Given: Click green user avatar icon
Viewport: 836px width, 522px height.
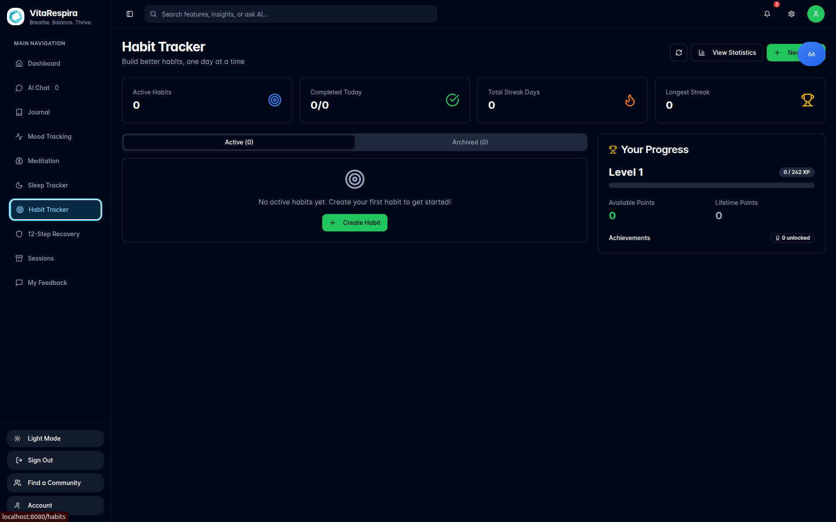Looking at the screenshot, I should (x=816, y=14).
